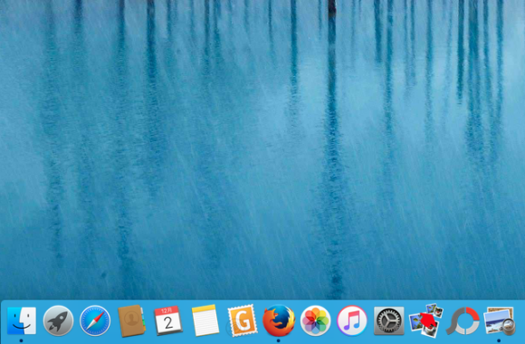This screenshot has width=525, height=344.
Task: Open Preview app with magnifier loupe
Action: tap(500, 320)
